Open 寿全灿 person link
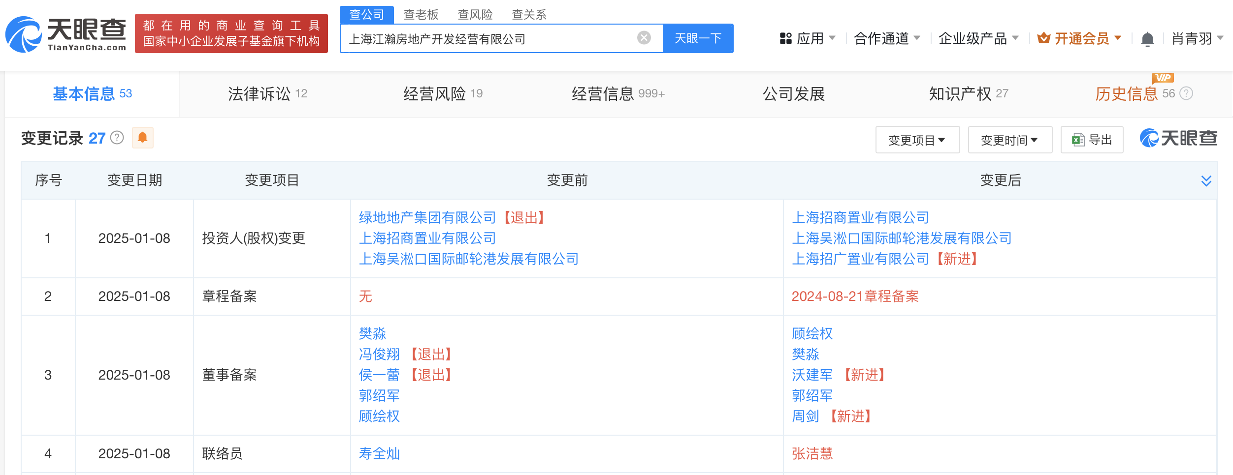Screen dimensions: 1233x475 [379, 453]
